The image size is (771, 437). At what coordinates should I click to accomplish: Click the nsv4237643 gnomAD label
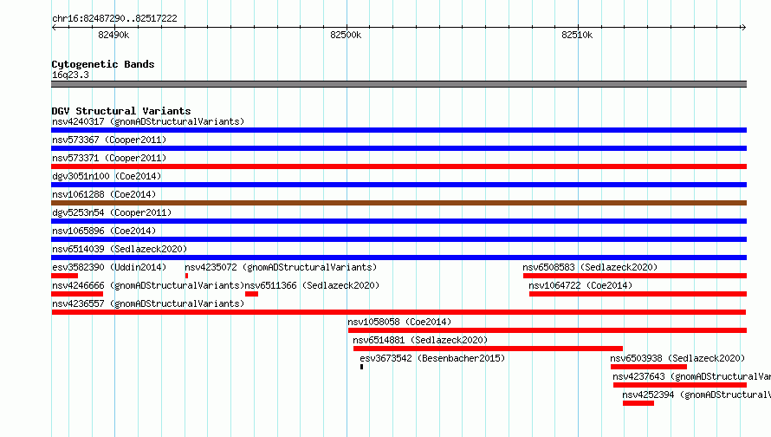tap(691, 376)
